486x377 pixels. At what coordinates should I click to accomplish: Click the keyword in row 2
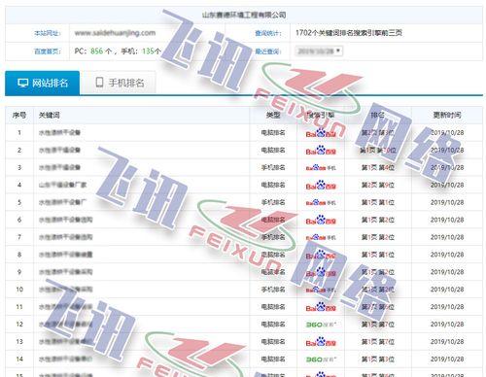tap(59, 150)
